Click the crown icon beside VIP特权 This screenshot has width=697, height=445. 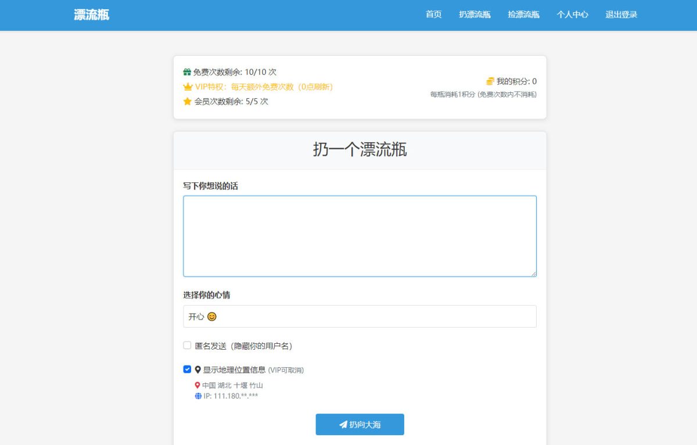pos(188,87)
